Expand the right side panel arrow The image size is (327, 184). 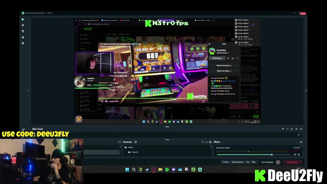306,90
